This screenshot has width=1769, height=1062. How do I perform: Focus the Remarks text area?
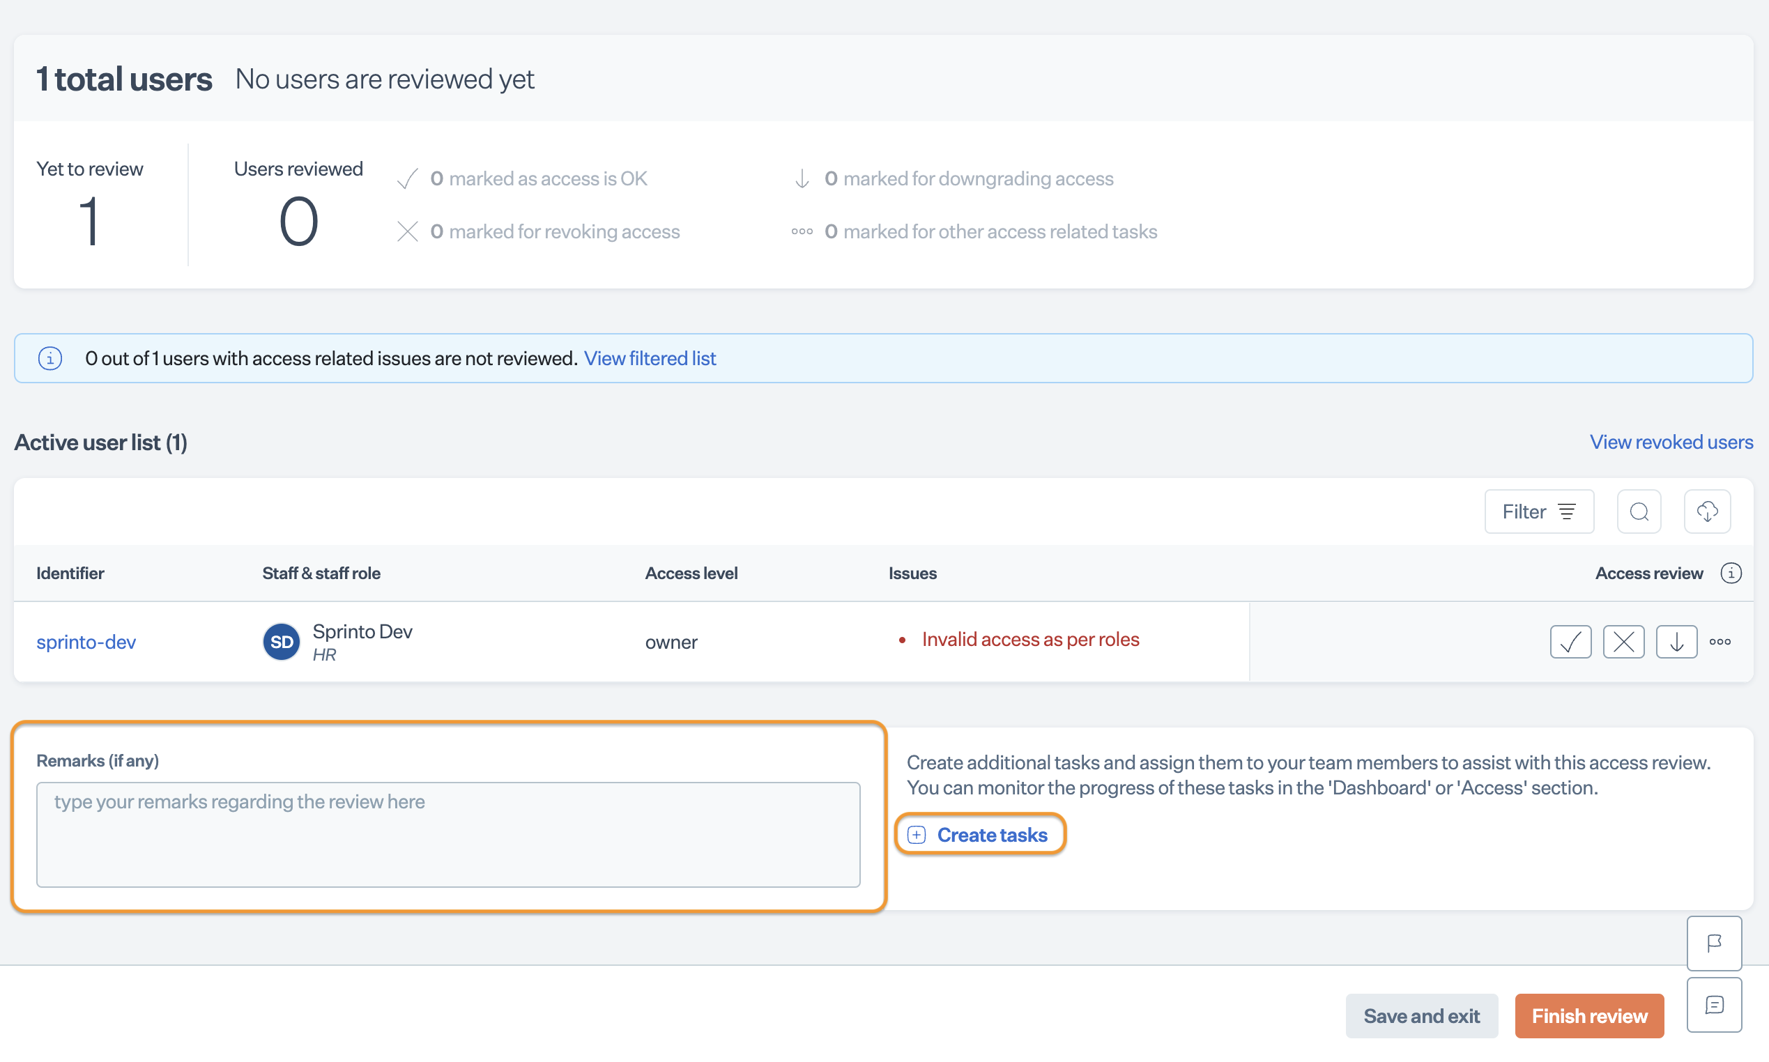(x=448, y=834)
